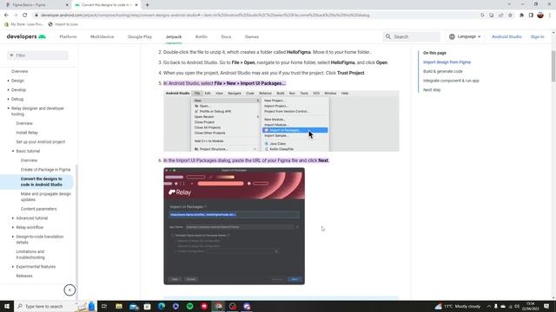The width and height of the screenshot is (556, 312).
Task: Open Limitations and troubleshooting
Action: pyautogui.click(x=30, y=255)
